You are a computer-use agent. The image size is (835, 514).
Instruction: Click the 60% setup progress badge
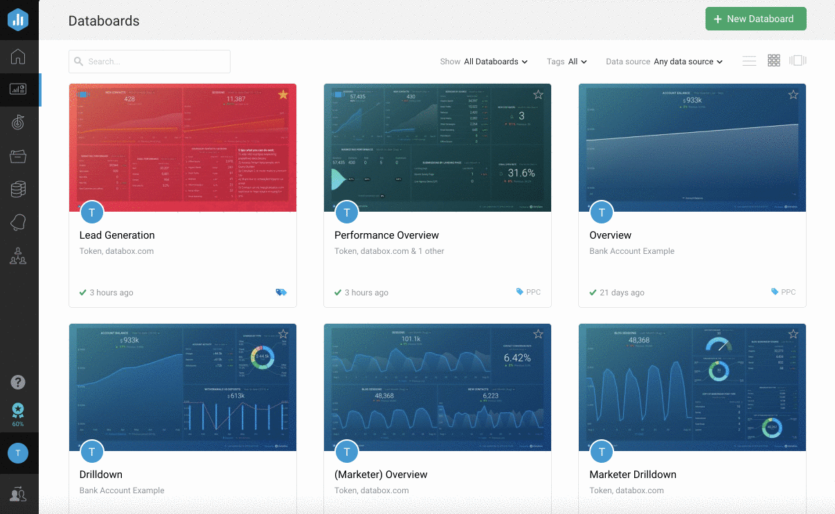(18, 414)
